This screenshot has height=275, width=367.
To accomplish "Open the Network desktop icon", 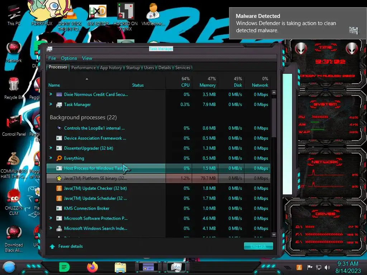I will click(x=14, y=52).
